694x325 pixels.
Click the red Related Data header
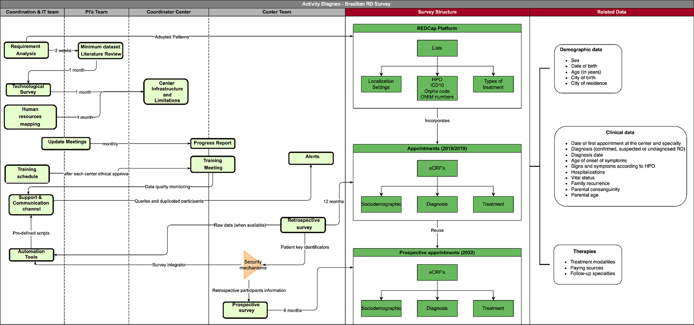tap(611, 12)
